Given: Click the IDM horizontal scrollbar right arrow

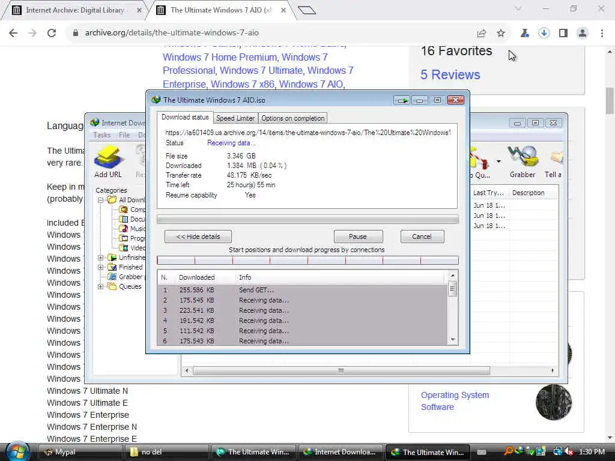Looking at the screenshot, I should [553, 370].
